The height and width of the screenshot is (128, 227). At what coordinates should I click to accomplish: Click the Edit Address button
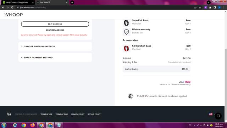(x=55, y=24)
